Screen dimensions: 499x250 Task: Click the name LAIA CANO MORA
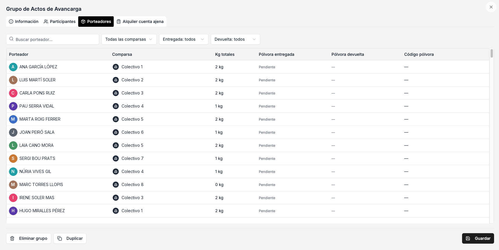pos(36,145)
